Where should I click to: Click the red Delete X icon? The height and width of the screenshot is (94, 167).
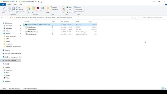[38, 8]
